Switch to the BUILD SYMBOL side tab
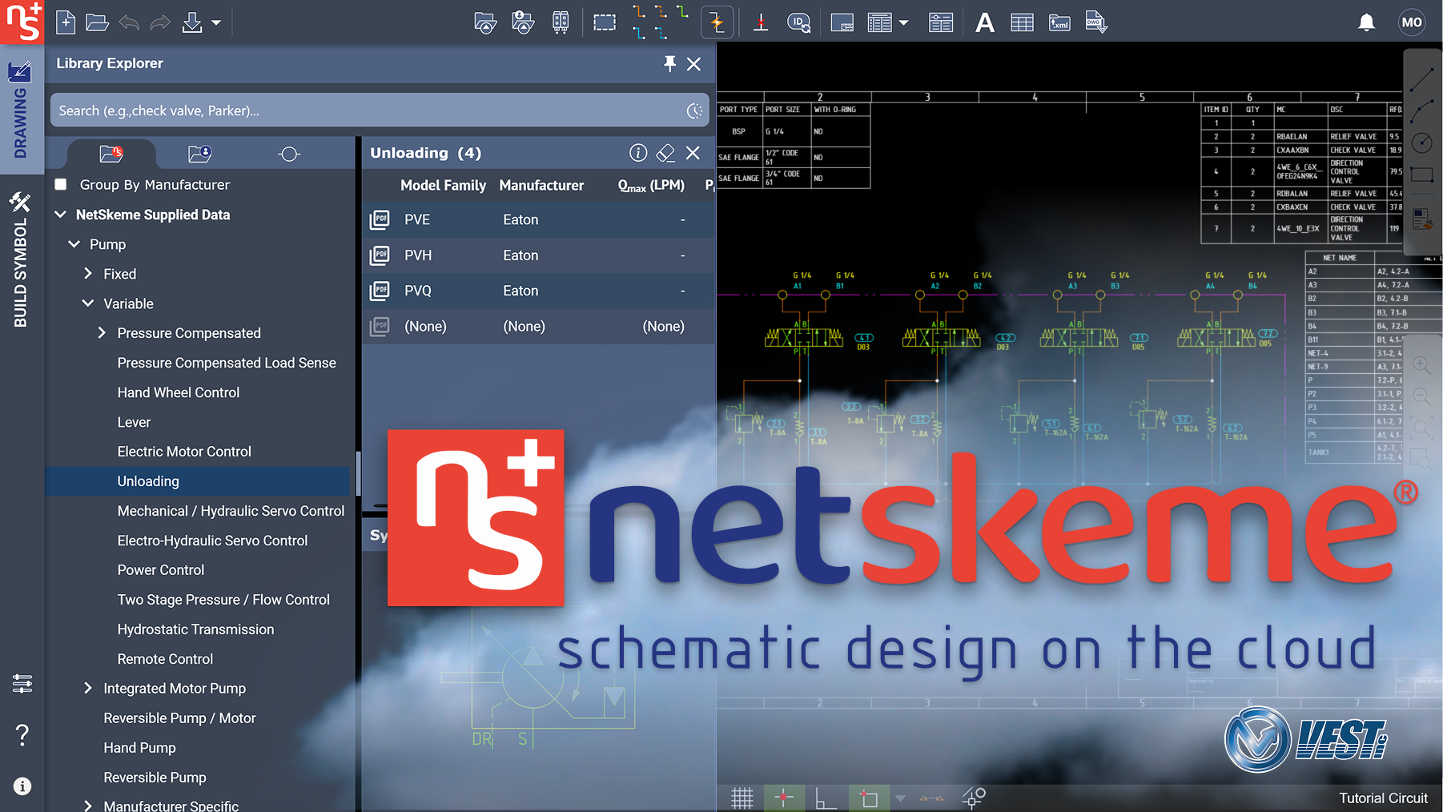The width and height of the screenshot is (1443, 812). click(20, 260)
